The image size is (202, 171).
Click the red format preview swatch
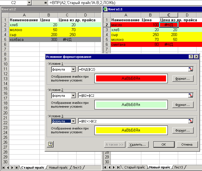click(131, 78)
